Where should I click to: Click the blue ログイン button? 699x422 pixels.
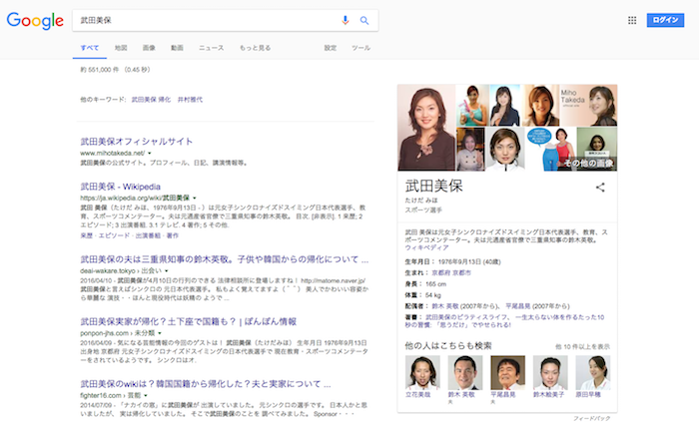click(663, 20)
